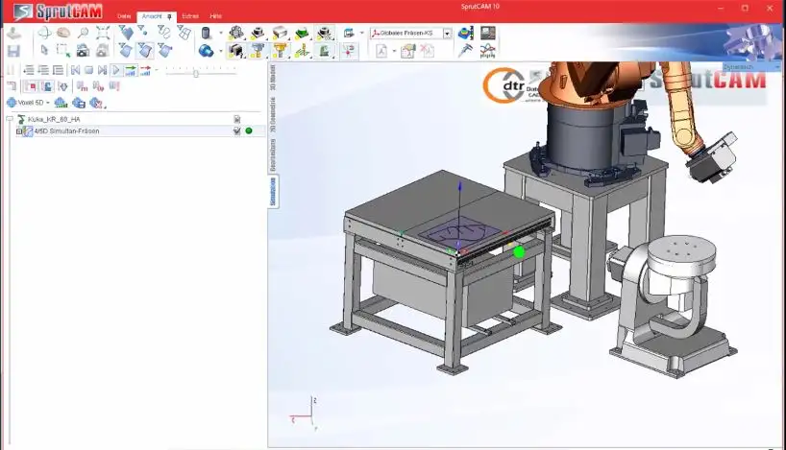This screenshot has height=450, width=786.
Task: Click the black camera snapshot icon
Action: (84, 51)
